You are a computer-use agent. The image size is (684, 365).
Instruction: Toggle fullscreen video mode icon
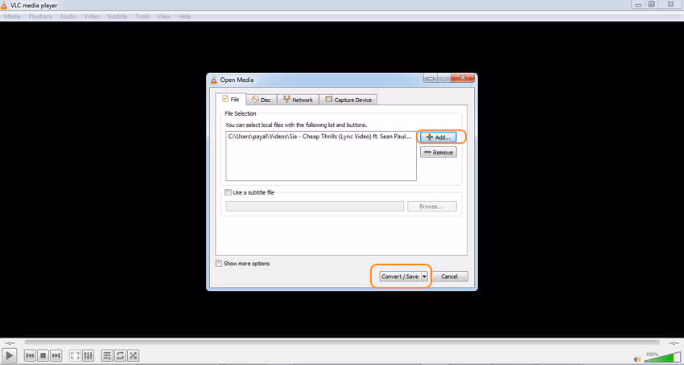tap(76, 355)
